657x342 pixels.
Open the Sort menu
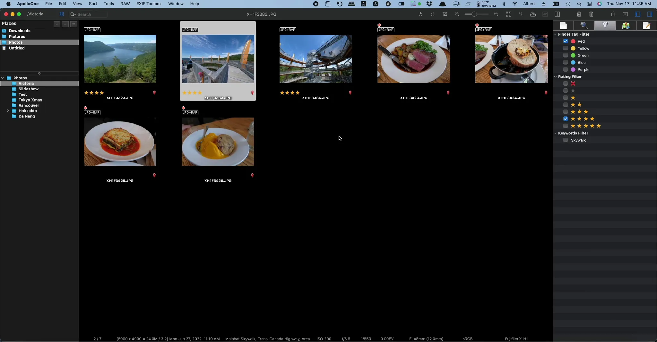pos(93,4)
